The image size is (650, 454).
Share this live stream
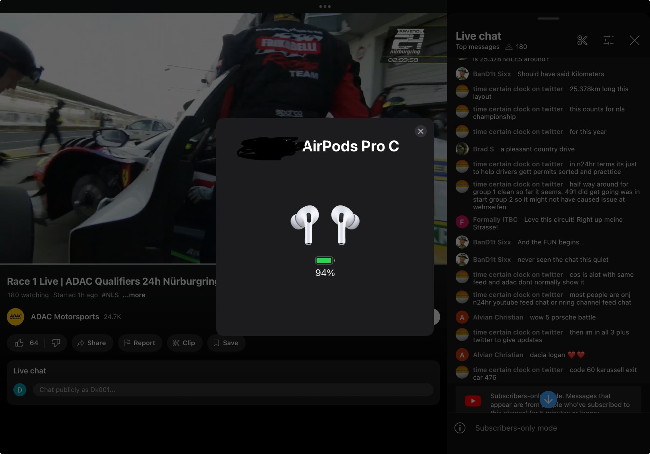(x=92, y=343)
